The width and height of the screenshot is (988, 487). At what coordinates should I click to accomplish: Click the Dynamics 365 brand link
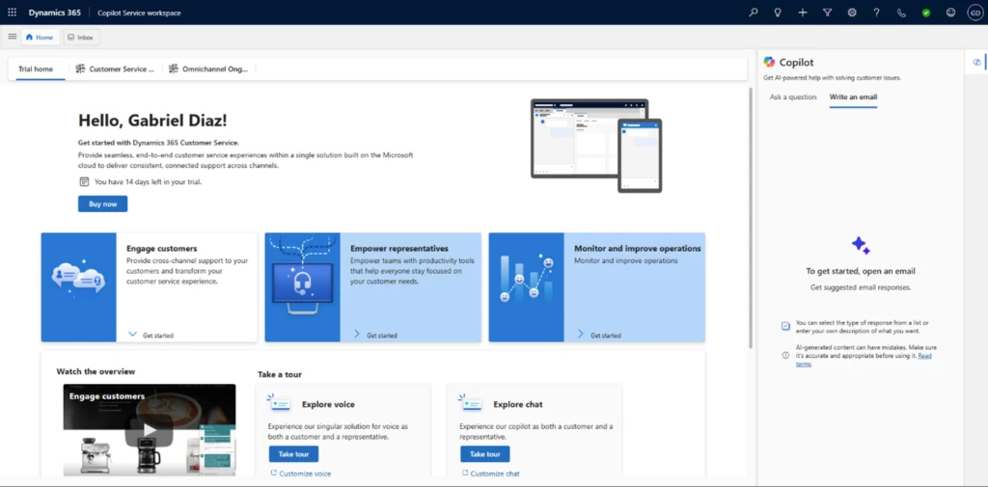tap(54, 13)
